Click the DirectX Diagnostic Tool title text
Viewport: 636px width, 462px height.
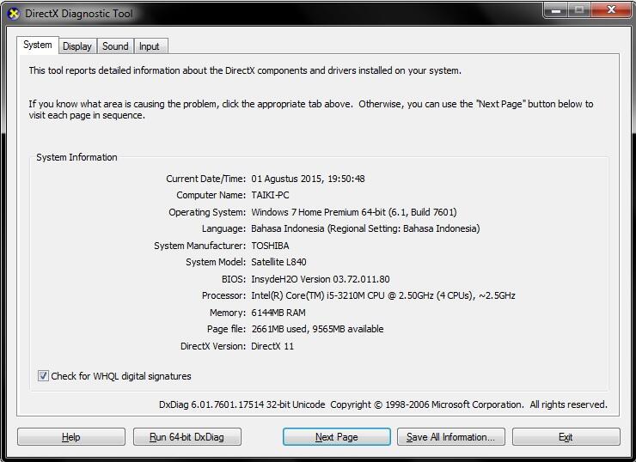click(79, 14)
